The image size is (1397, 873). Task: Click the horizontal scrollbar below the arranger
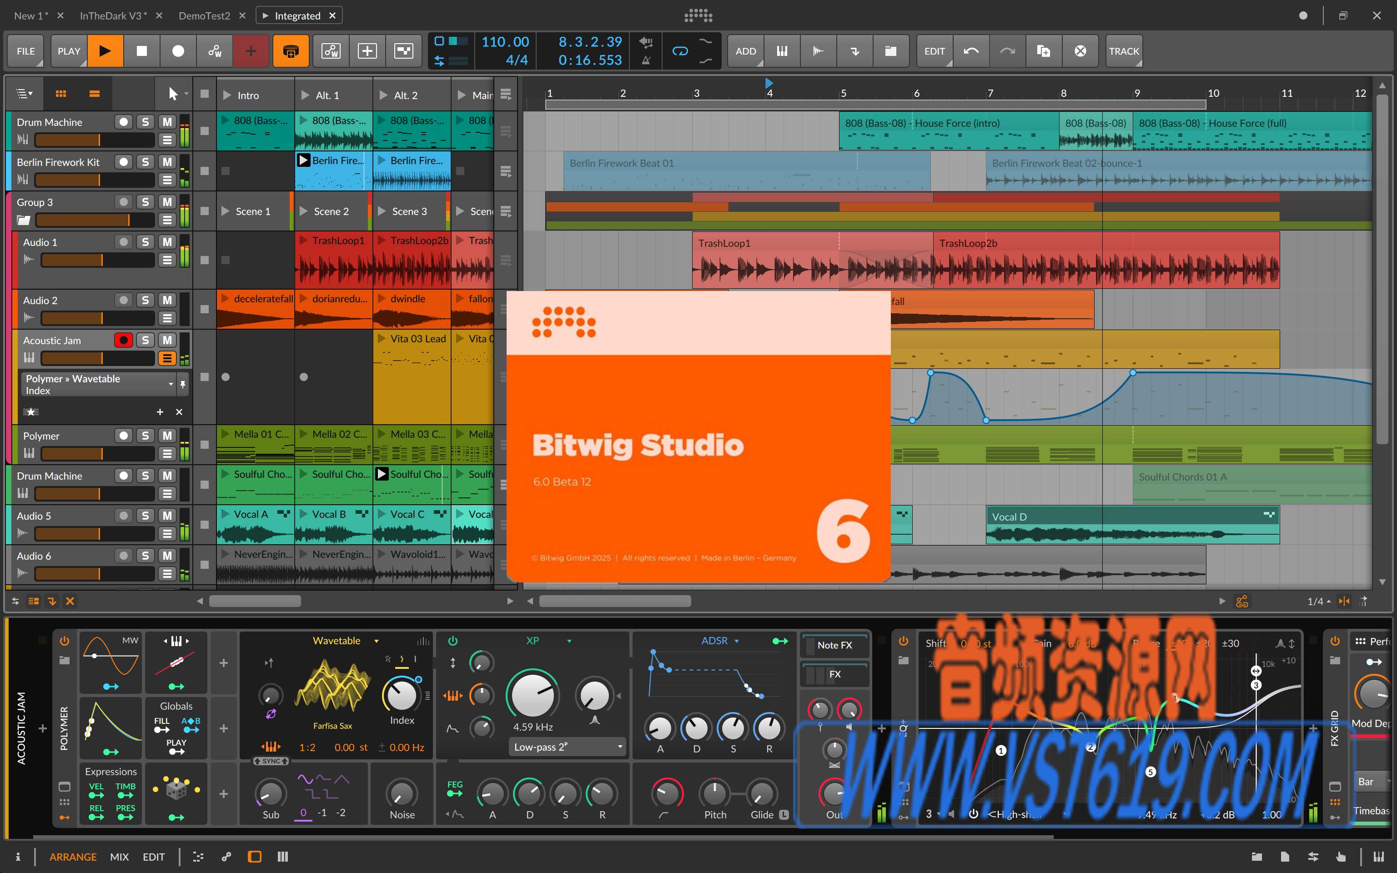[615, 601]
